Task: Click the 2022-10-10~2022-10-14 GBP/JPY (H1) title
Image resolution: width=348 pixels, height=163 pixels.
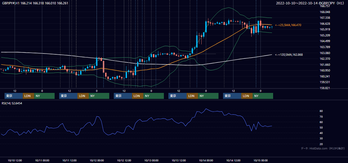Action: [x=310, y=3]
